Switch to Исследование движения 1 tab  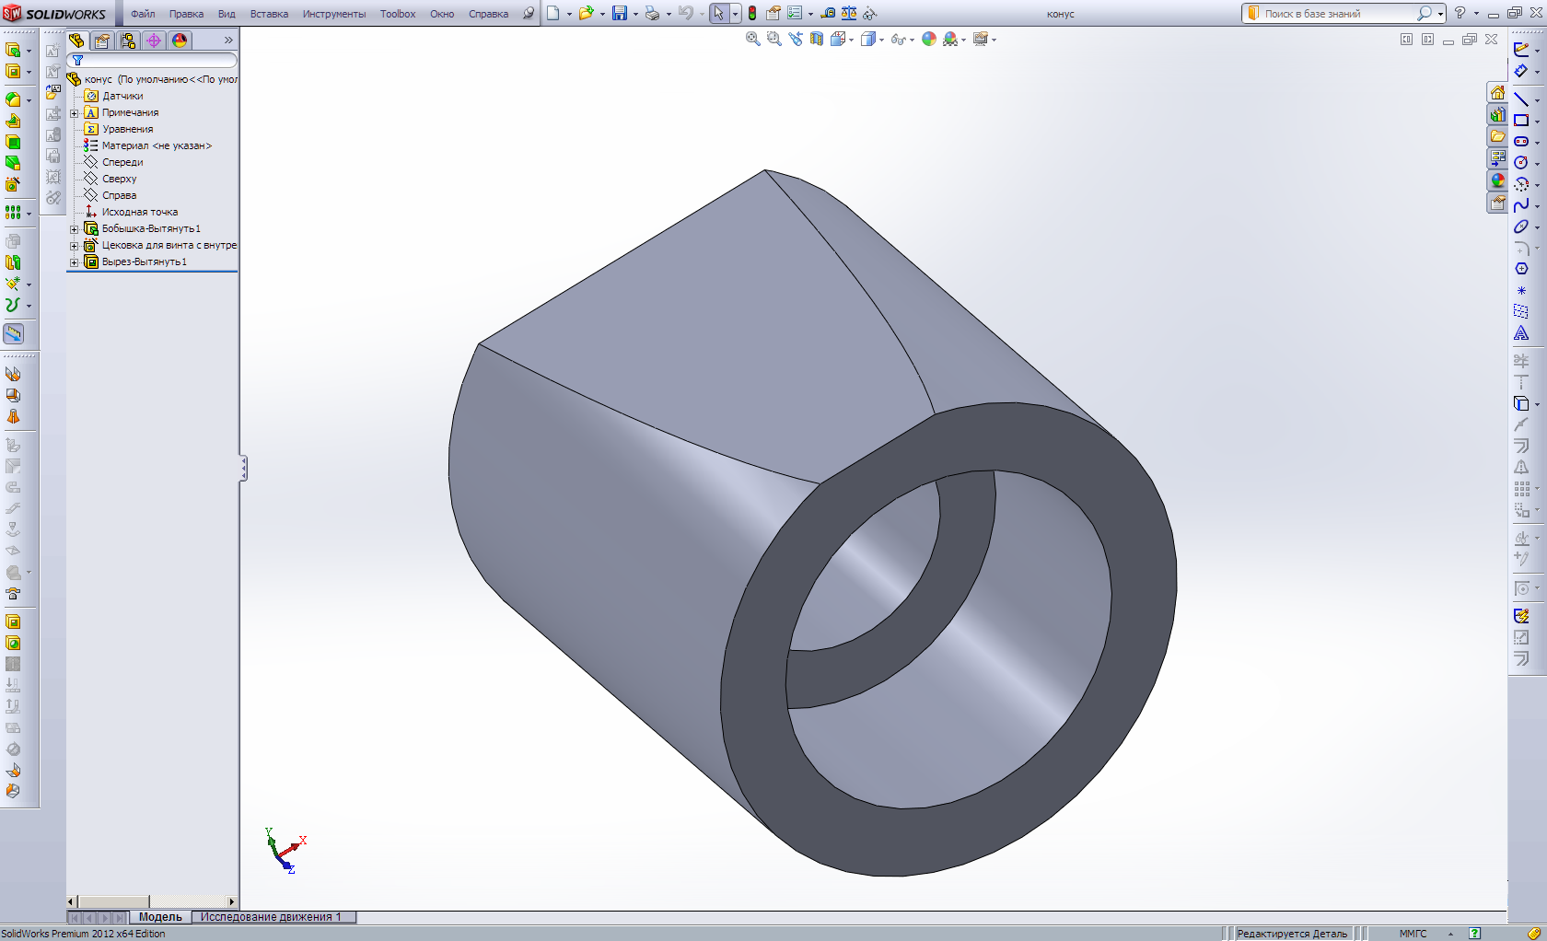tap(273, 917)
